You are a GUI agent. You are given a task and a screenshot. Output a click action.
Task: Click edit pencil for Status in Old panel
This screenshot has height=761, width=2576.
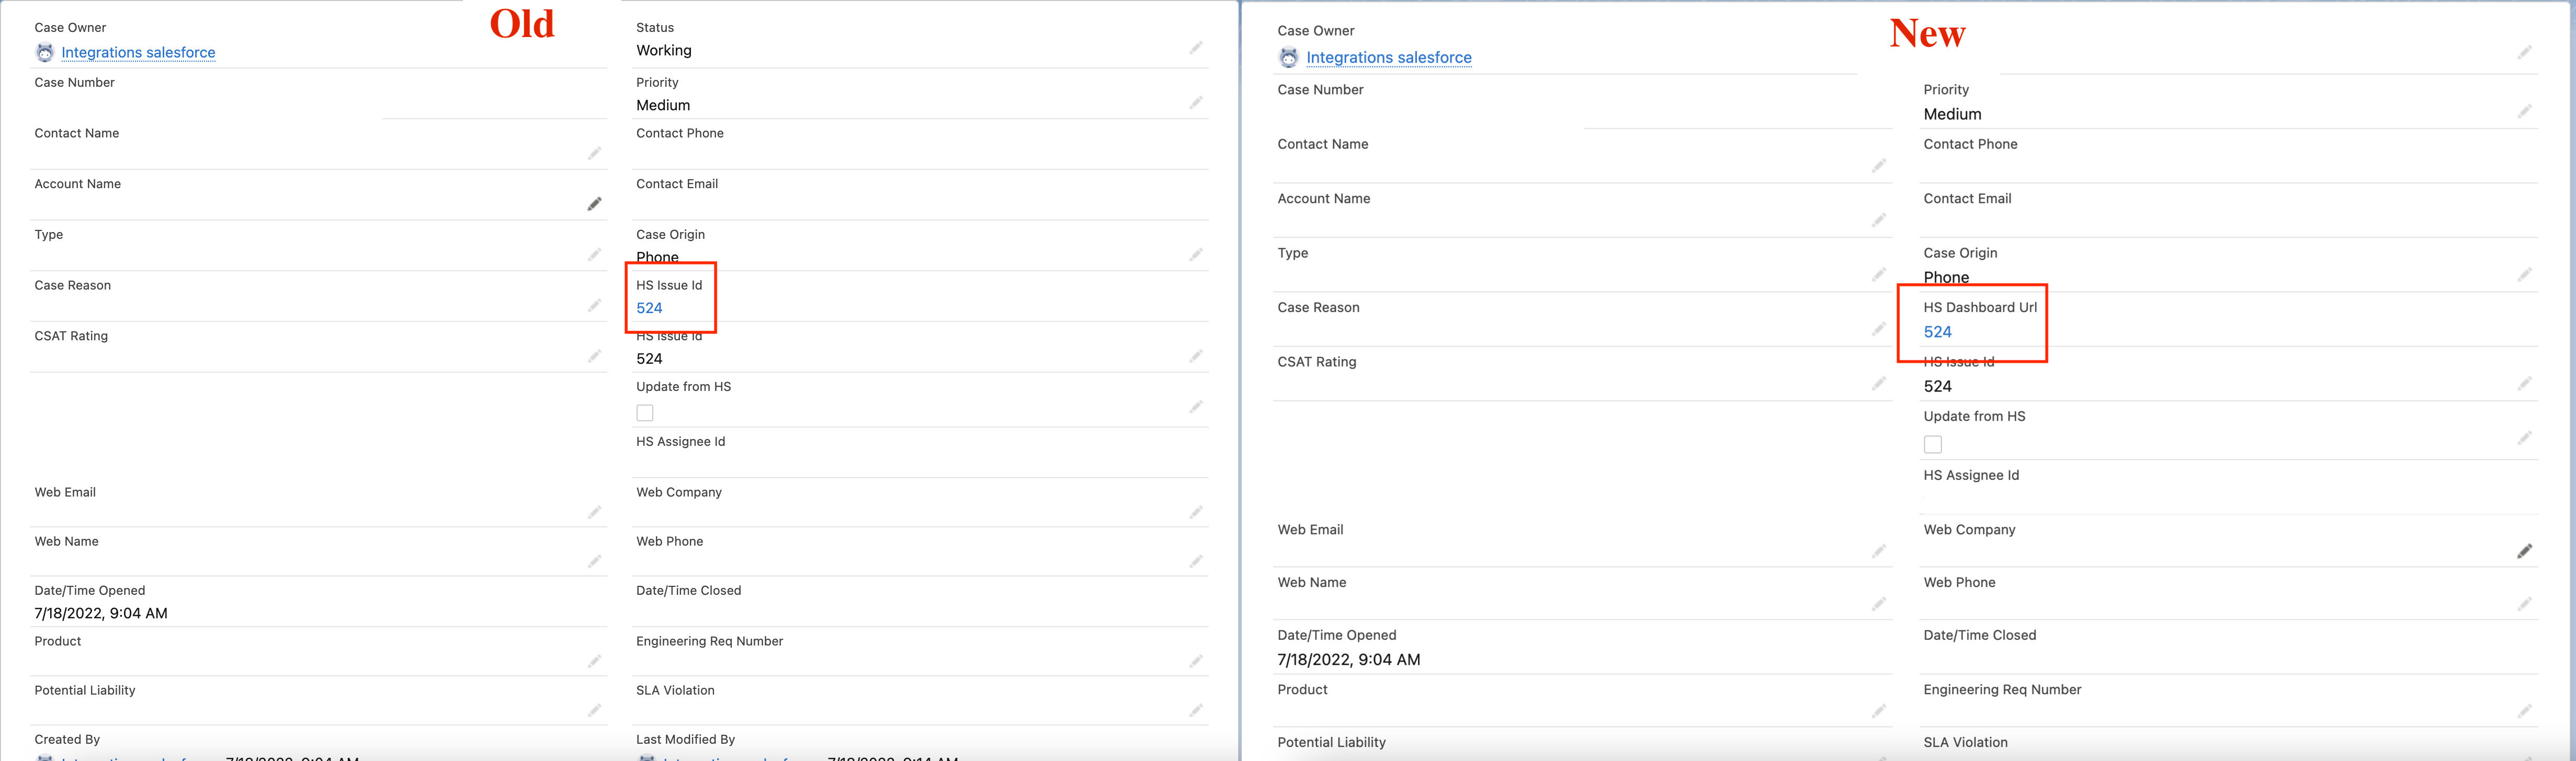click(1195, 48)
